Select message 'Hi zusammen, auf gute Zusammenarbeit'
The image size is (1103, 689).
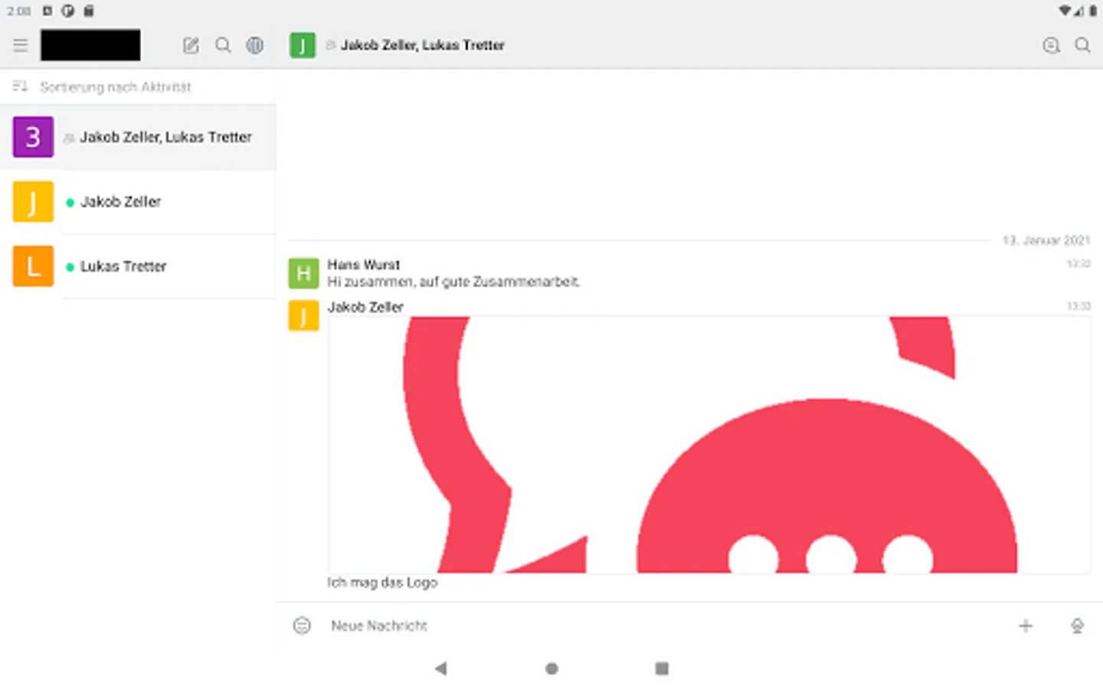(453, 282)
